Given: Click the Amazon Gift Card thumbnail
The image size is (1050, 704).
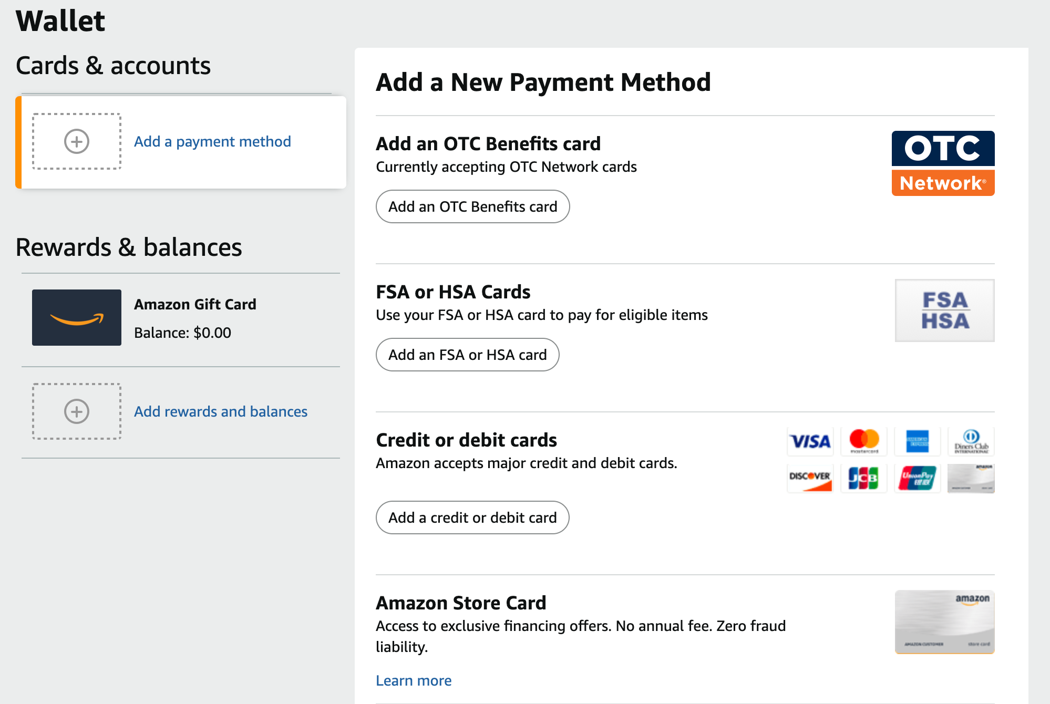Looking at the screenshot, I should point(77,317).
